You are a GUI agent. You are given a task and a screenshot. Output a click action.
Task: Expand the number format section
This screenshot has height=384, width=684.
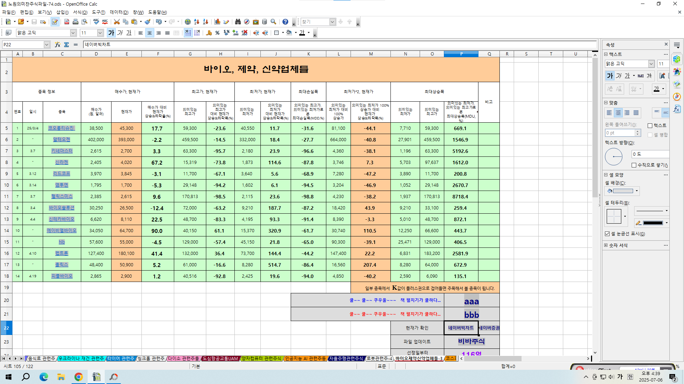pyautogui.click(x=606, y=245)
